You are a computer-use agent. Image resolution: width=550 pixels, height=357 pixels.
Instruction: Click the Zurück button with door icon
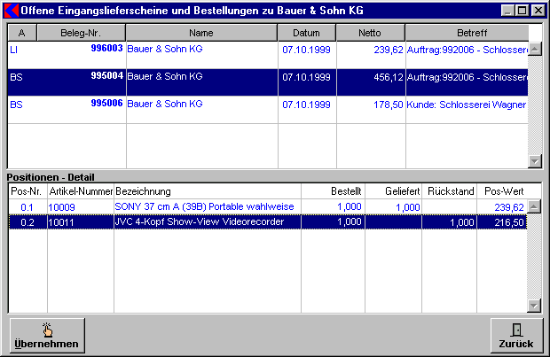[515, 335]
